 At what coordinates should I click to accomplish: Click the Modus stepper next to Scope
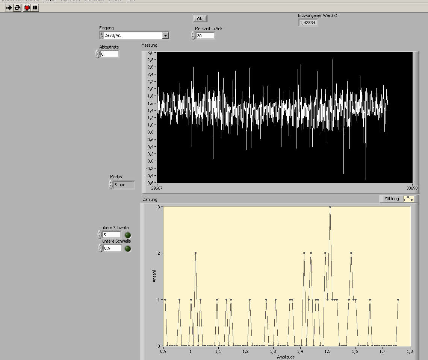(x=111, y=185)
